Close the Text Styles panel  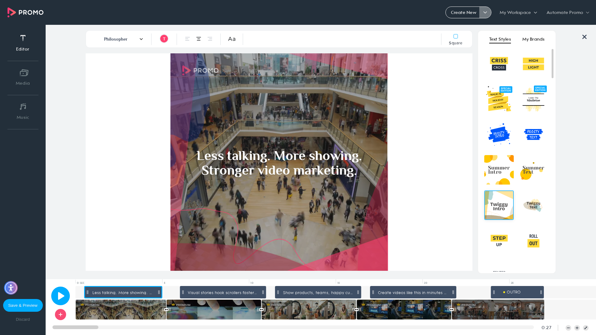pos(585,37)
